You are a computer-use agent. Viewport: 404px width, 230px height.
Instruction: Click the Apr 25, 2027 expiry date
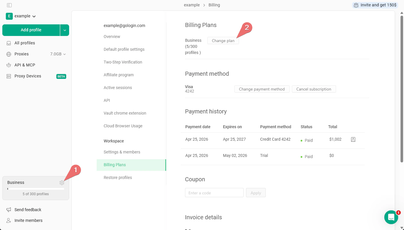coord(234,139)
